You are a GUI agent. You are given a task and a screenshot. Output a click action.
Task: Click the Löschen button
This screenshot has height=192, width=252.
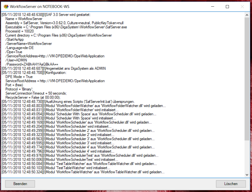click(x=231, y=184)
